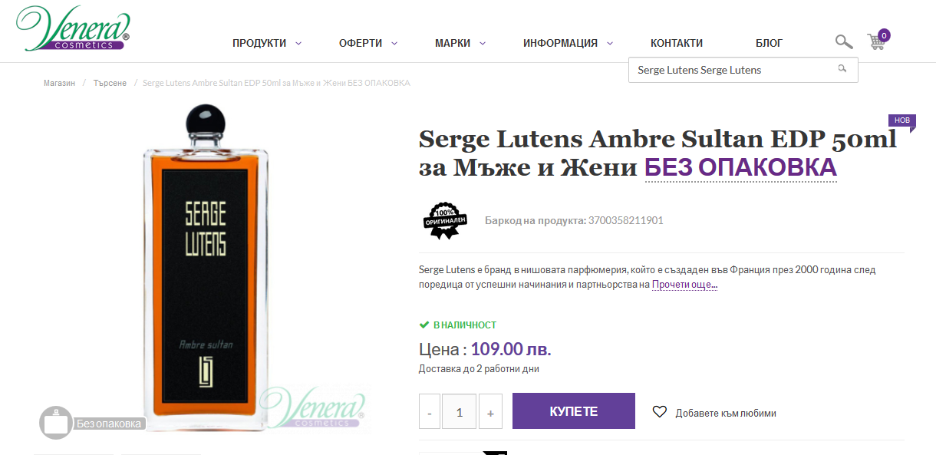
Task: Decrease quantity with the minus button
Action: click(429, 412)
